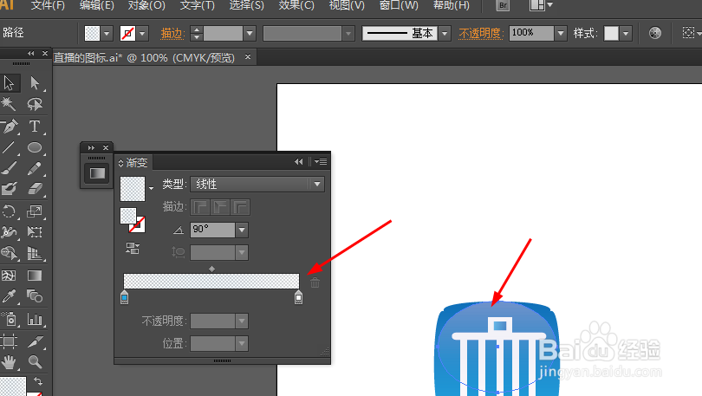Open the 文字(T) menu
This screenshot has height=396, width=702.
[197, 5]
